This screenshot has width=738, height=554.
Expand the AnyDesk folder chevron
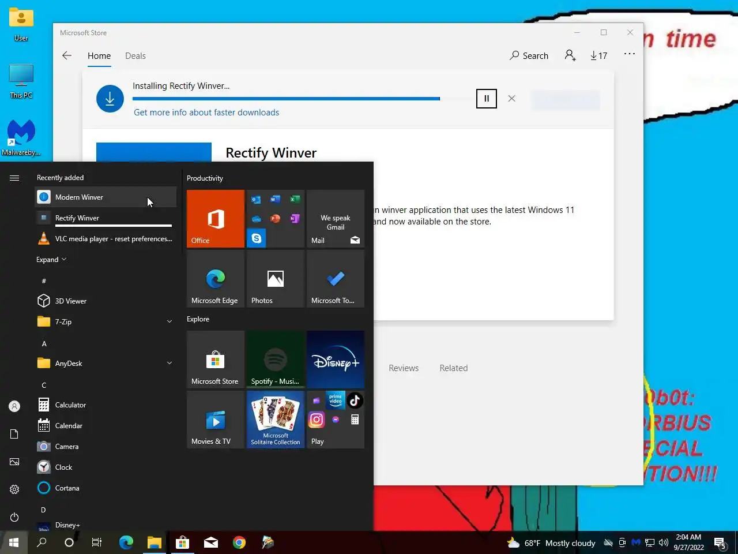170,363
